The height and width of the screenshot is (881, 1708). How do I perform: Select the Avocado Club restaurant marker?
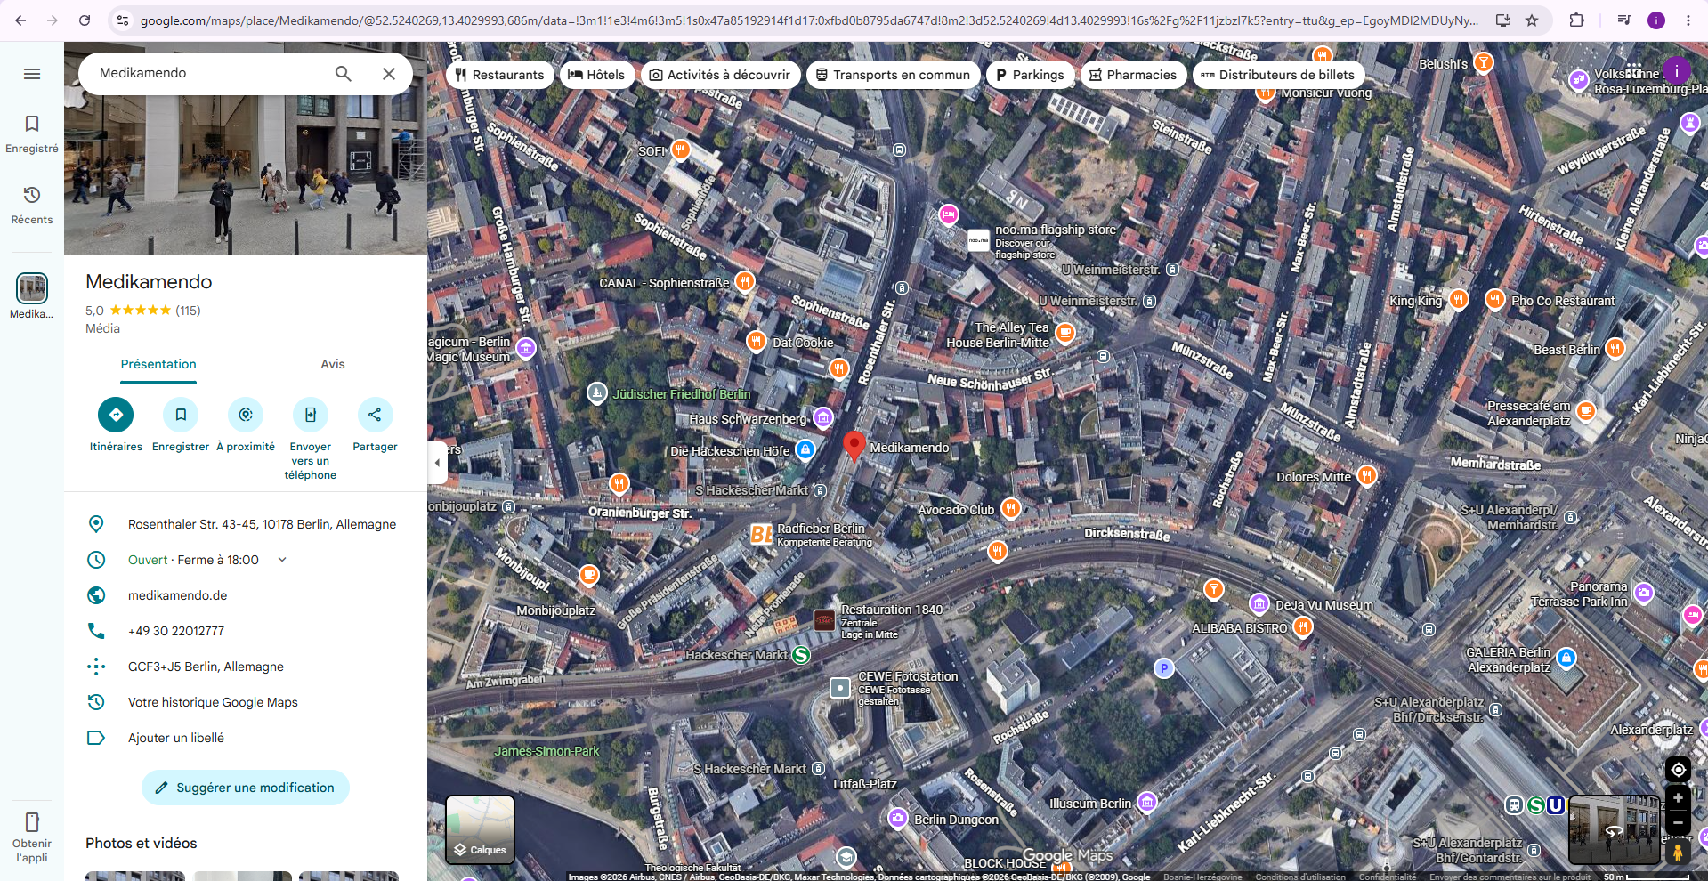pos(1010,509)
